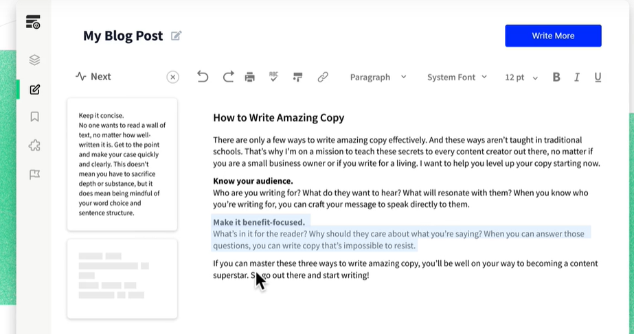This screenshot has width=634, height=334.
Task: Run spell check with the ABC icon
Action: pos(274,77)
